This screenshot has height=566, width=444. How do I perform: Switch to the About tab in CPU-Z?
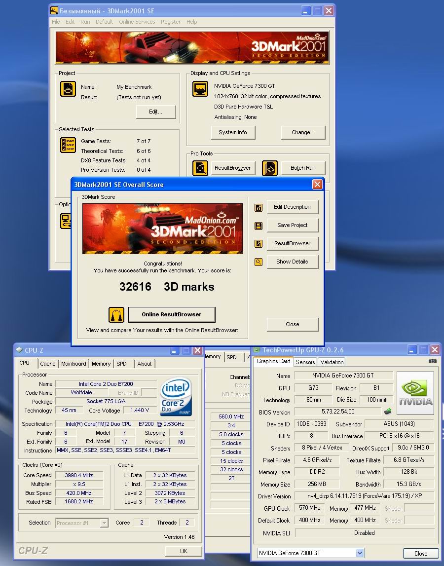(145, 364)
